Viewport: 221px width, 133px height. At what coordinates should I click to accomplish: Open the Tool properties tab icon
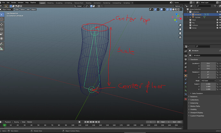coord(186,51)
